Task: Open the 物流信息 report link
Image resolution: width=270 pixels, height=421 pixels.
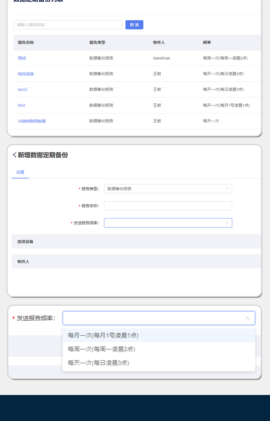Action: 26,74
